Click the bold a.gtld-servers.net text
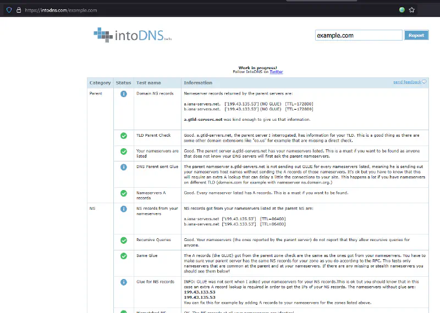The width and height of the screenshot is (440, 313). (x=203, y=119)
